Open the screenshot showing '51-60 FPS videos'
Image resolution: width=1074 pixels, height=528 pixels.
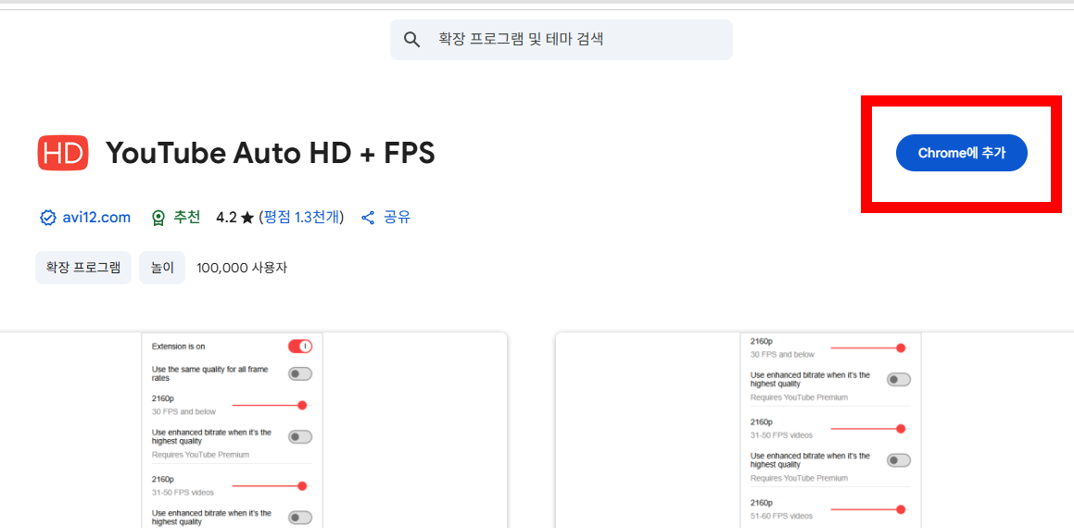tap(815, 430)
